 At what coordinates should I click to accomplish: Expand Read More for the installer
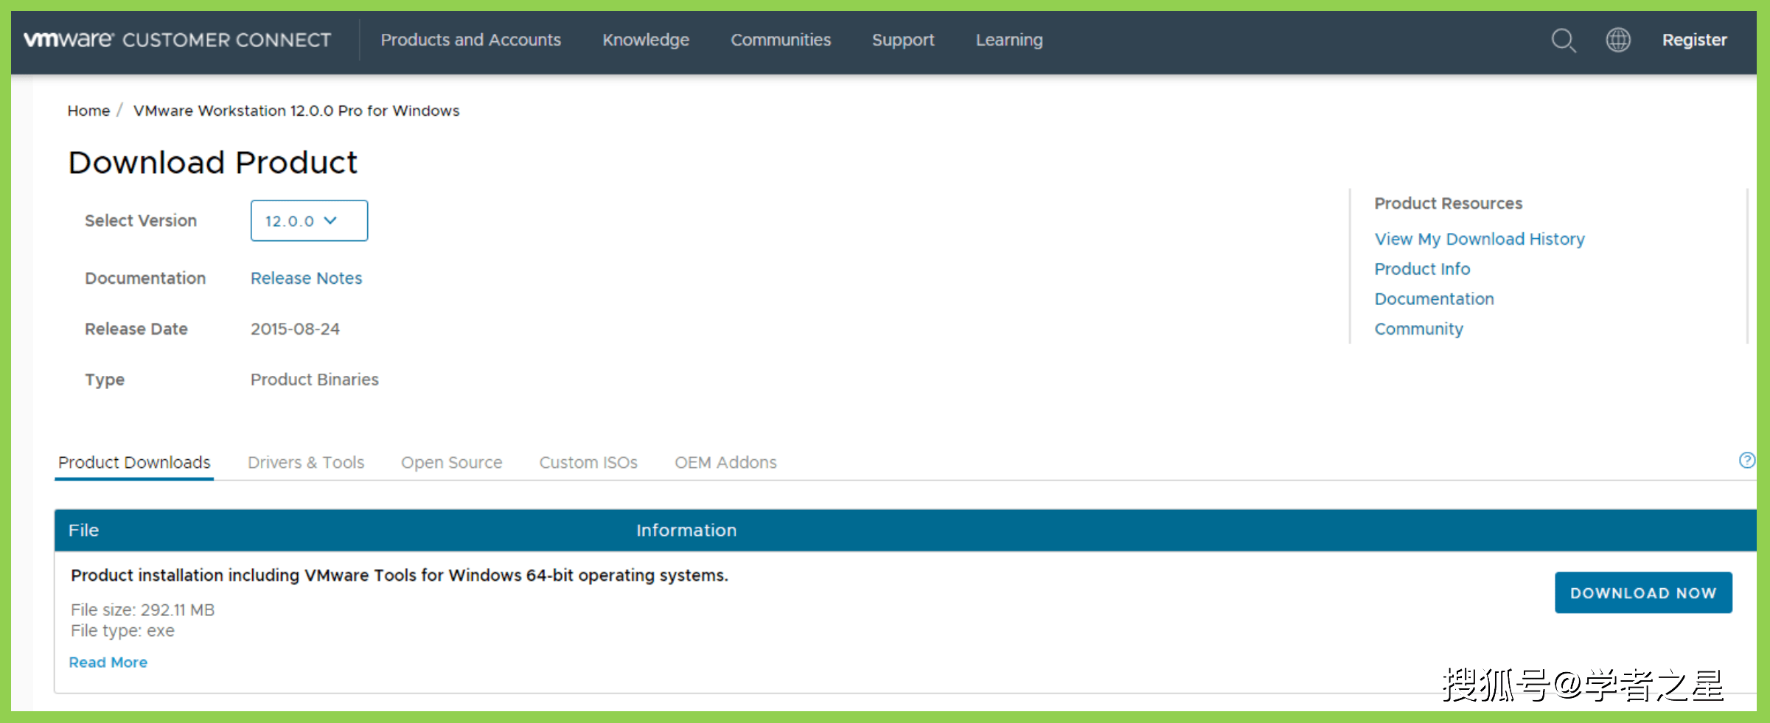[x=108, y=662]
